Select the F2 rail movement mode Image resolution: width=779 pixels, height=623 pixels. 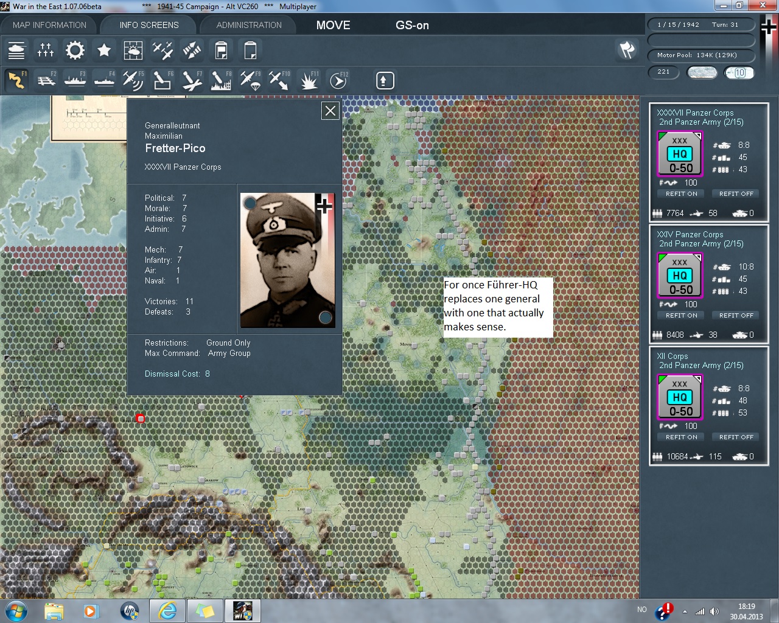(x=46, y=80)
